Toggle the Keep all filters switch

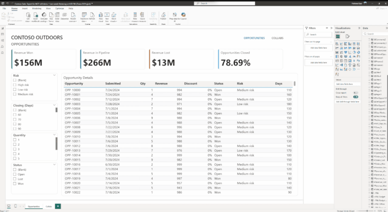[355, 97]
